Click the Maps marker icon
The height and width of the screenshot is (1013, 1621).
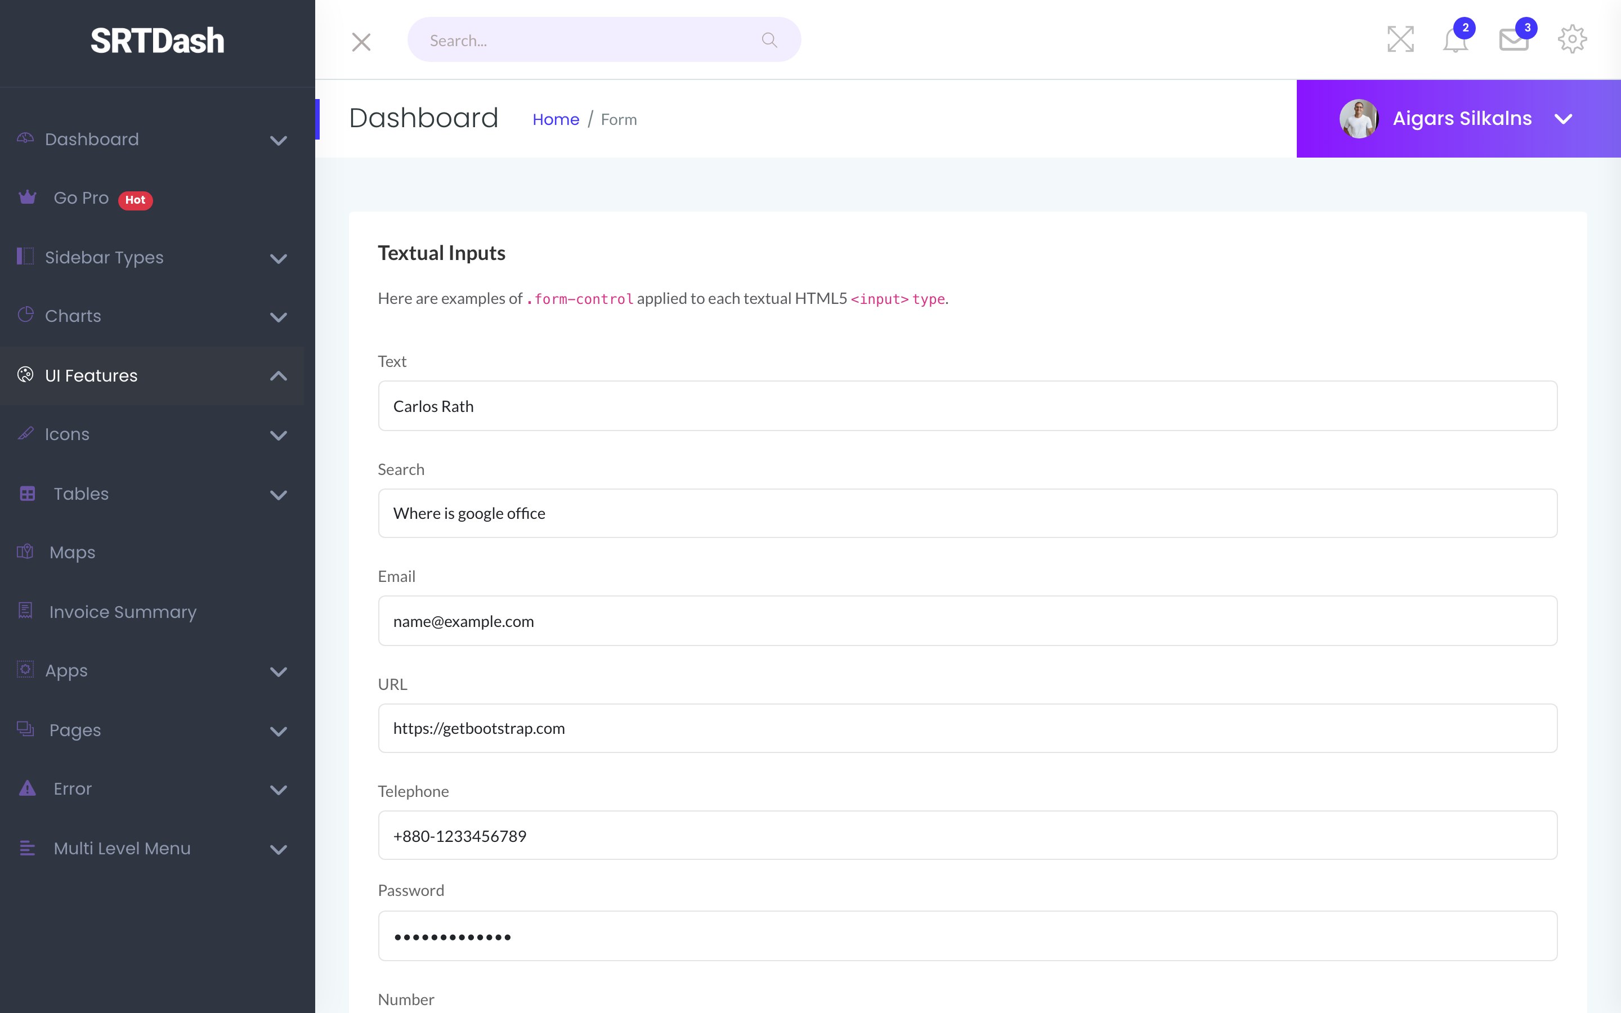(25, 552)
